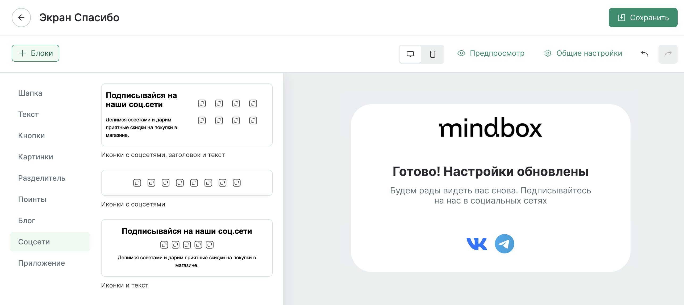Screen dimensions: 684x305
Task: Click the VK icon in preview
Action: [x=477, y=244]
